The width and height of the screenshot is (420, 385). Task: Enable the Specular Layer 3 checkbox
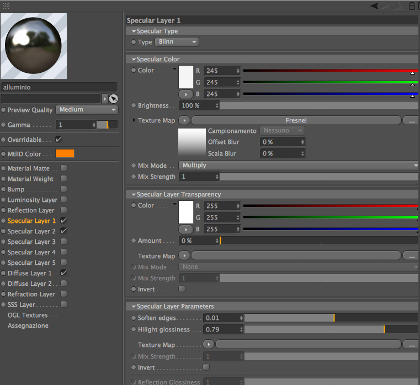click(64, 242)
